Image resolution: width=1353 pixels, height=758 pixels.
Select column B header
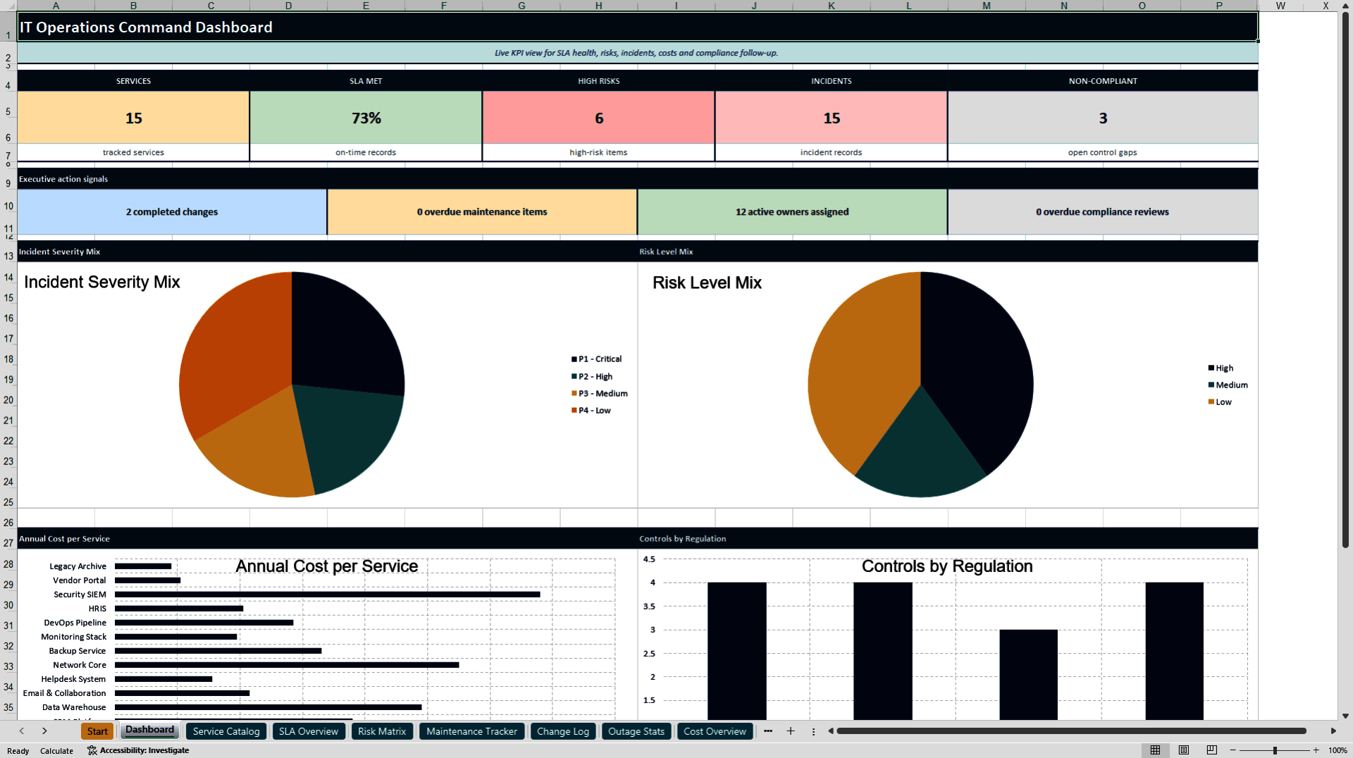click(x=133, y=6)
